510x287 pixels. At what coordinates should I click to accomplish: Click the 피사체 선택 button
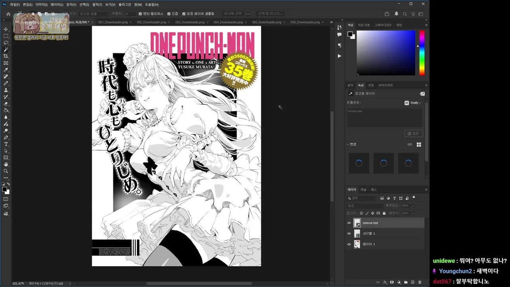click(233, 14)
